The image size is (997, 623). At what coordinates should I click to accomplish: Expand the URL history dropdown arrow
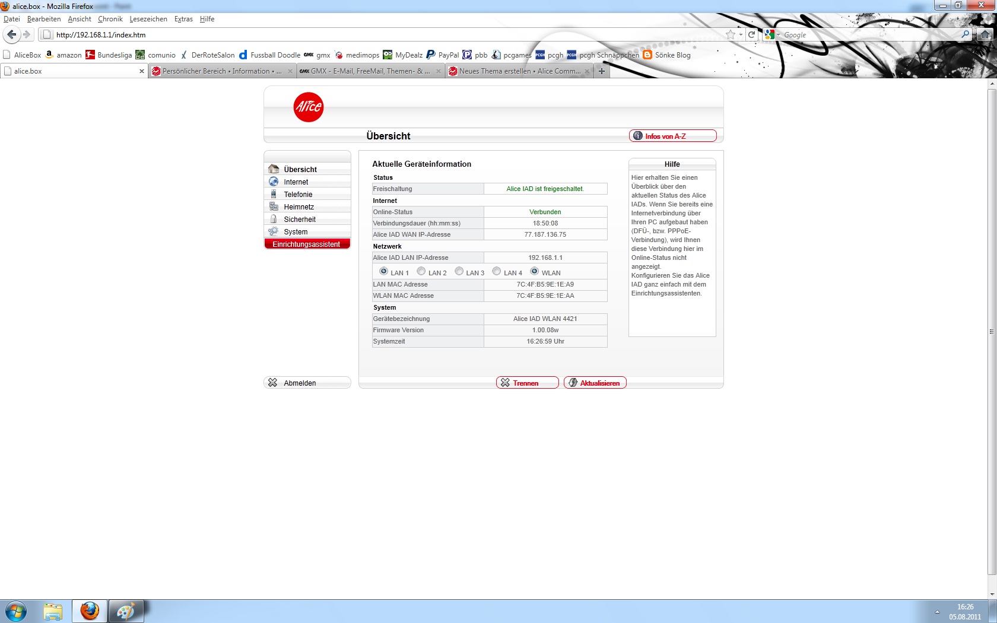[741, 34]
